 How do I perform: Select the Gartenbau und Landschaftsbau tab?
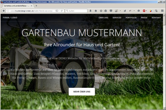[x=16, y=6]
